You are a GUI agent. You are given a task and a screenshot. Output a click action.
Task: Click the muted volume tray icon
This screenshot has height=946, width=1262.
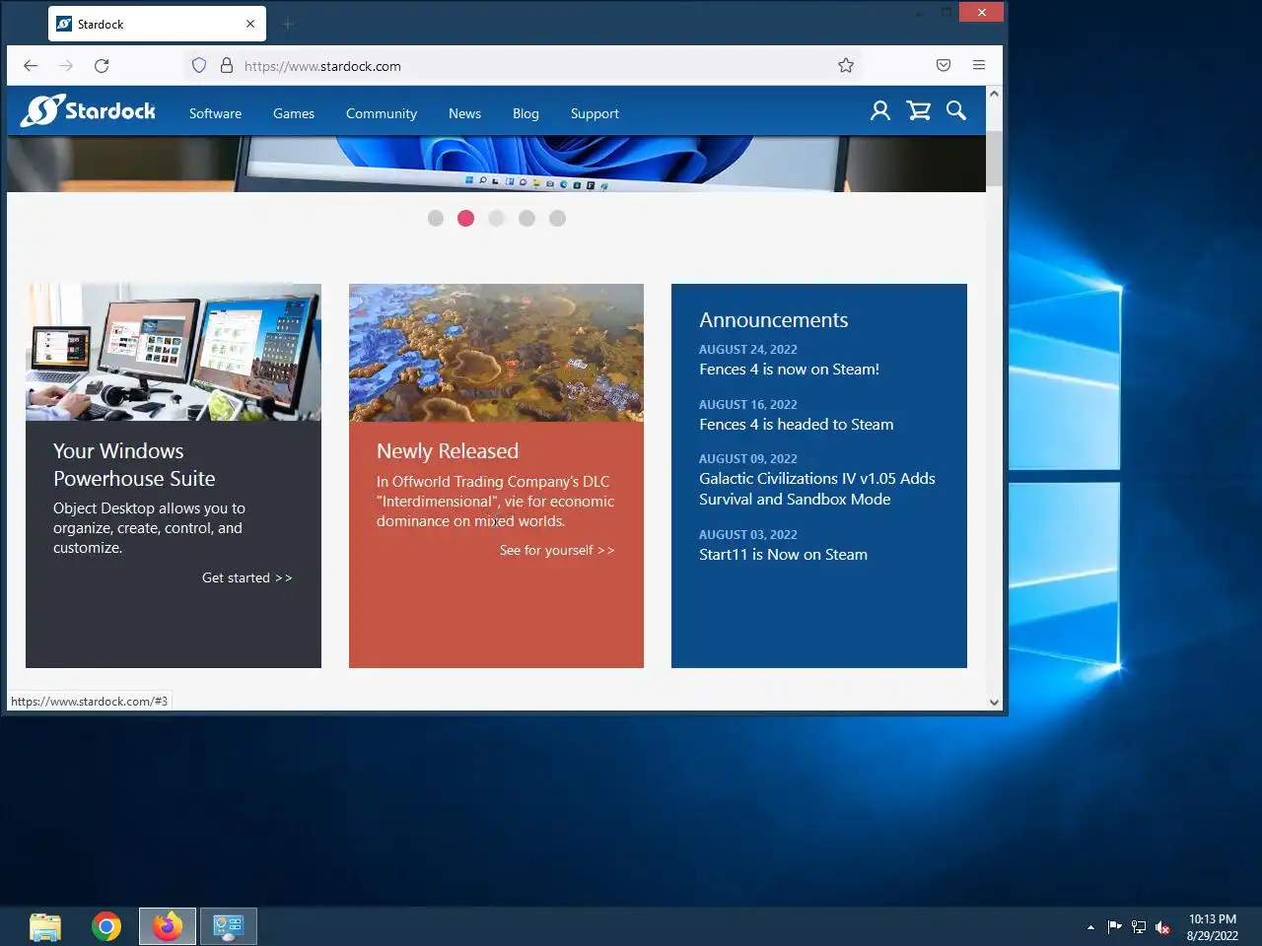pyautogui.click(x=1163, y=927)
